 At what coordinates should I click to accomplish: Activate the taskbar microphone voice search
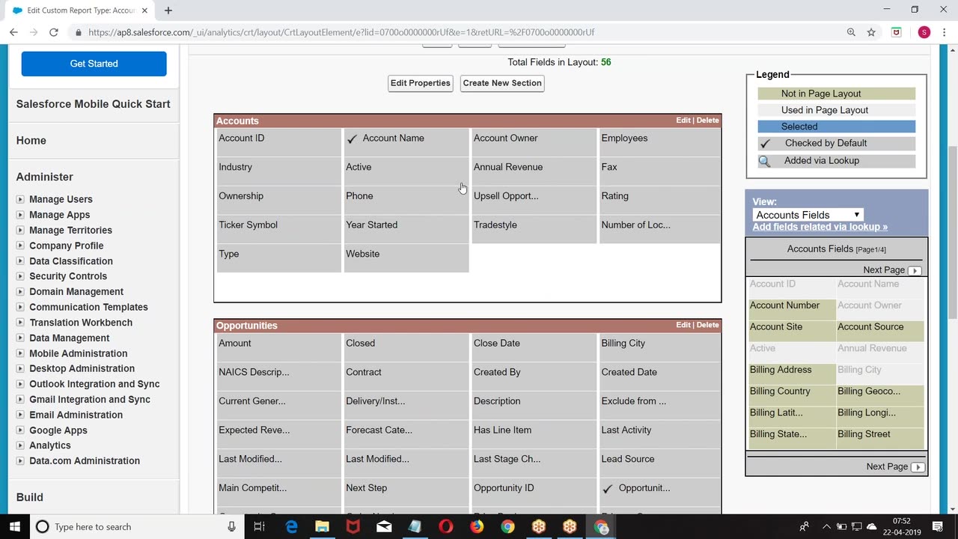coord(232,527)
